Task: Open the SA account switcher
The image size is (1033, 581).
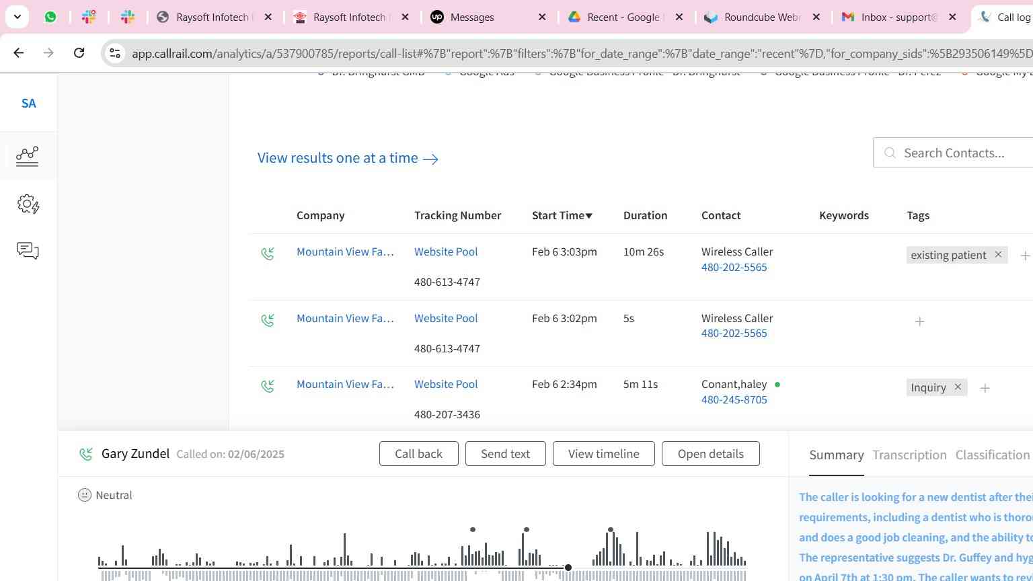Action: point(28,103)
